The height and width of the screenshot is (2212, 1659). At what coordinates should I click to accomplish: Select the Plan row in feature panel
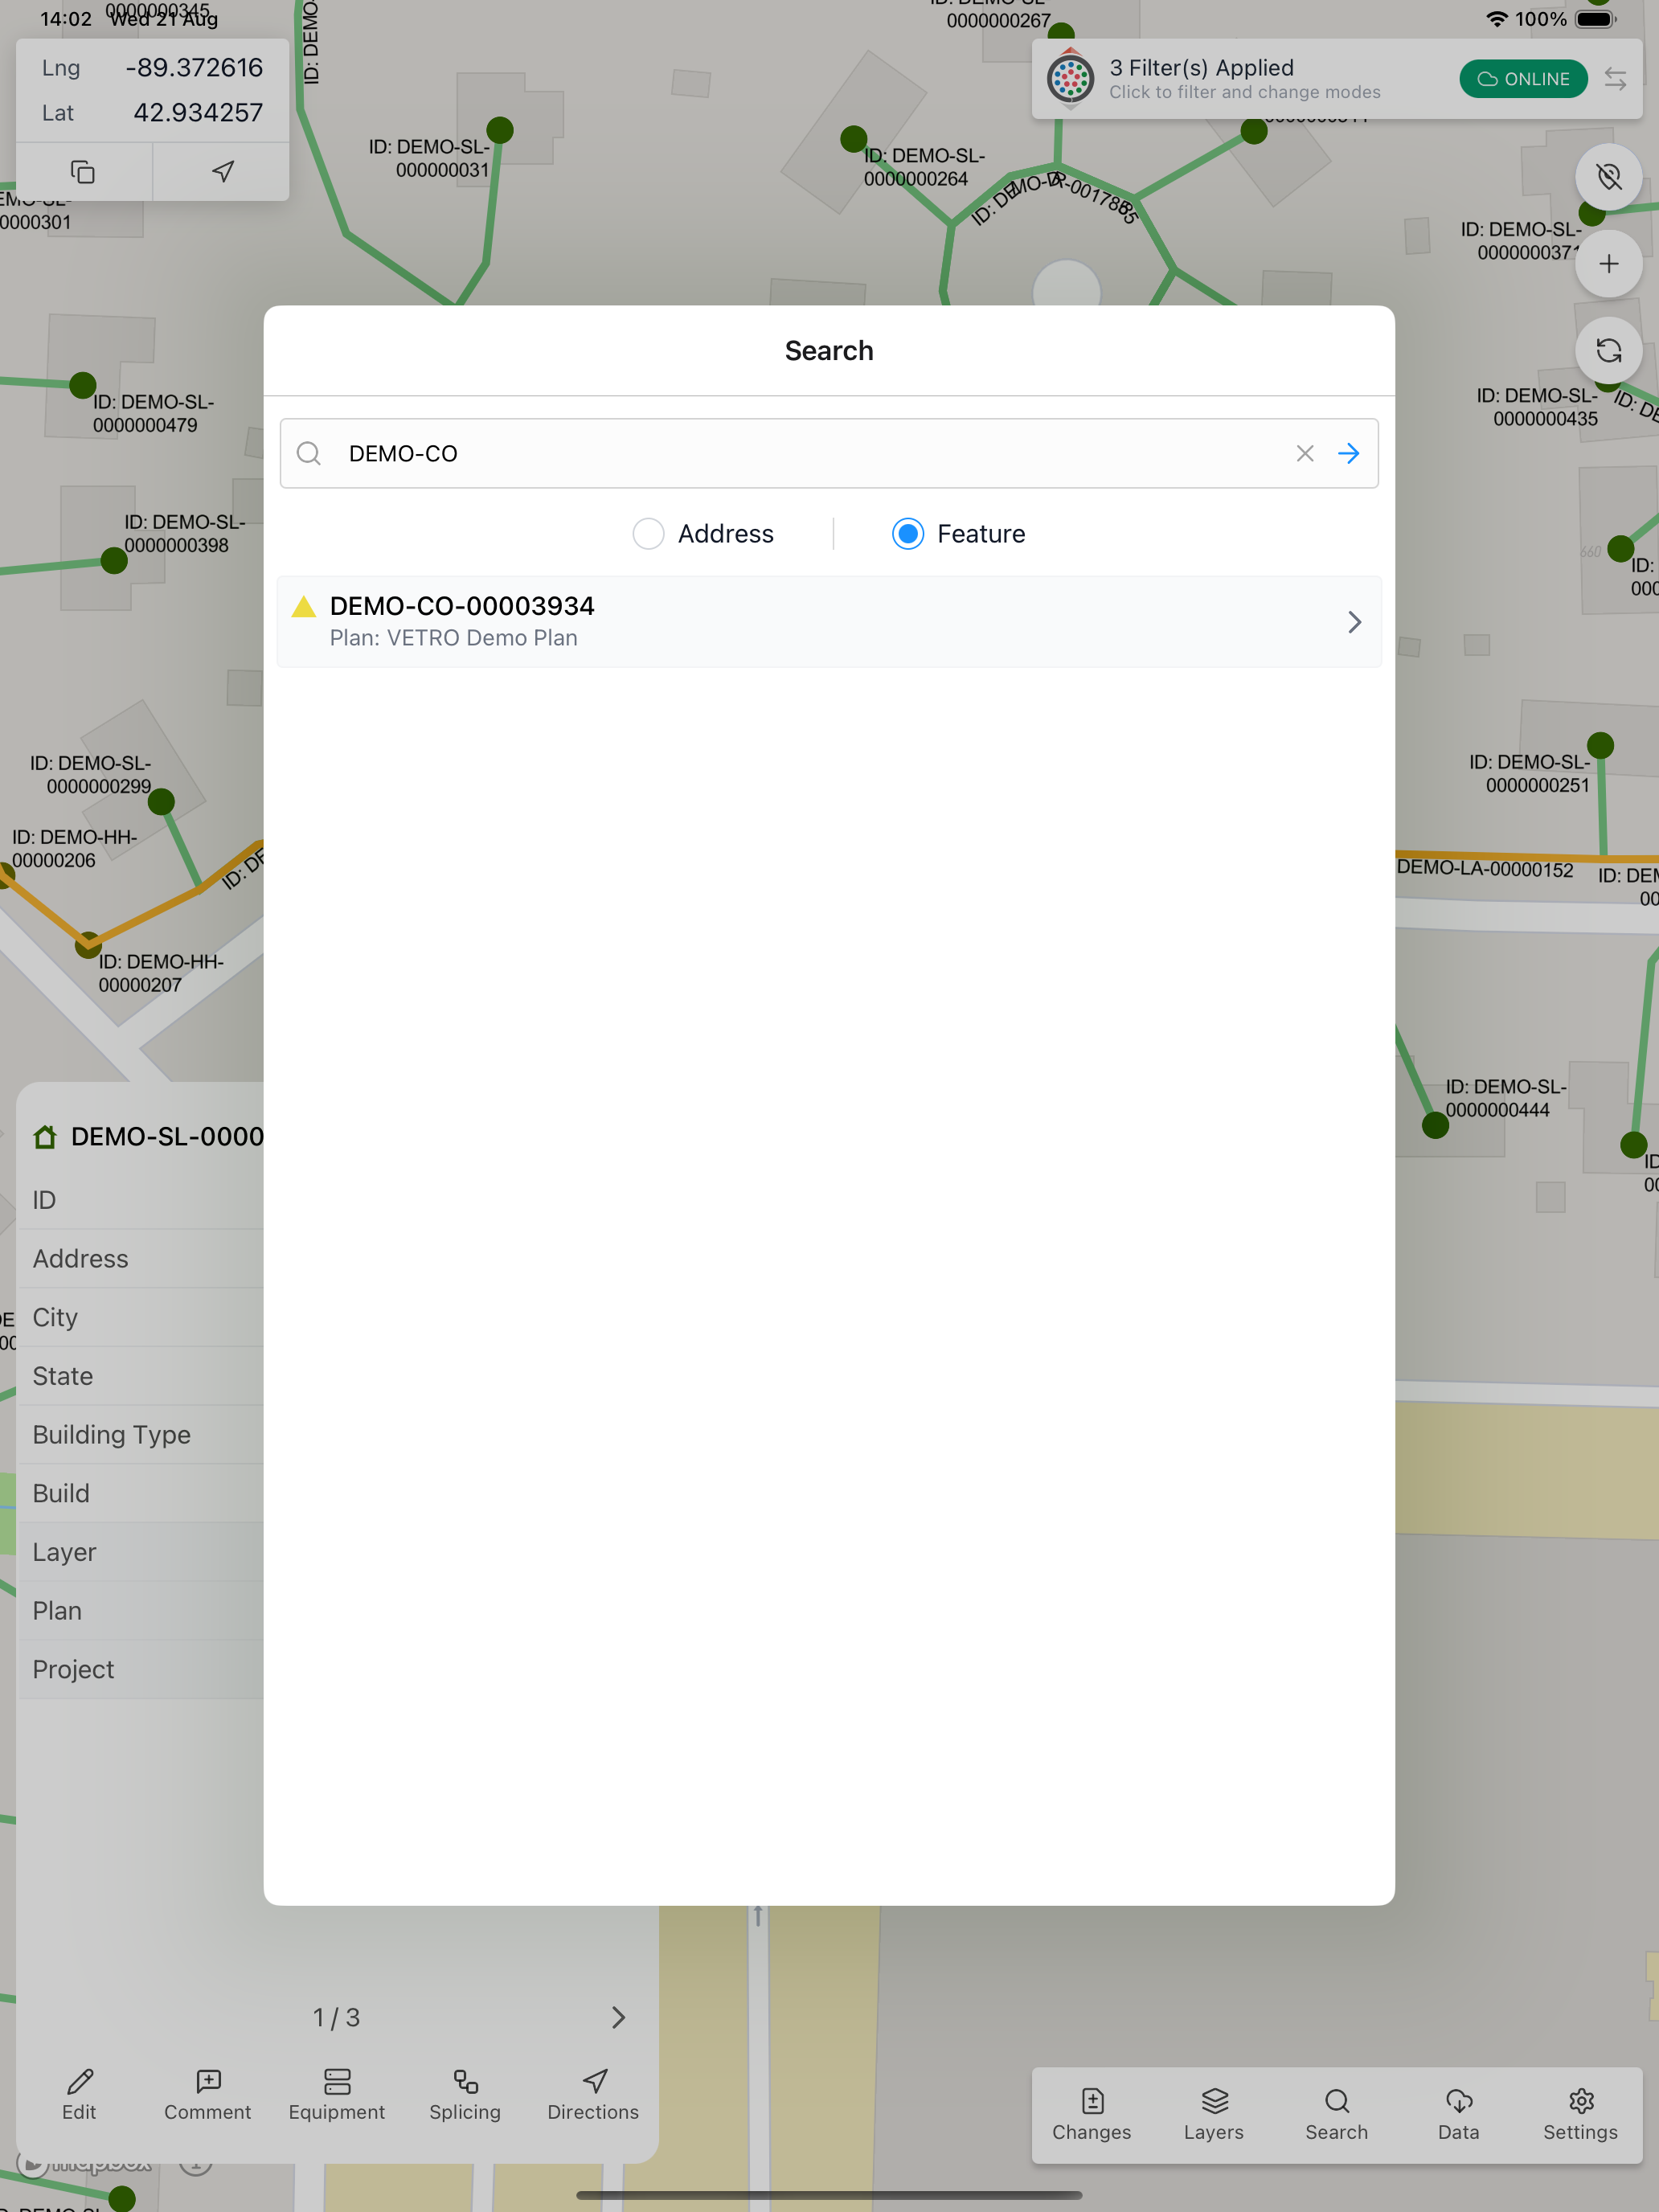click(141, 1611)
